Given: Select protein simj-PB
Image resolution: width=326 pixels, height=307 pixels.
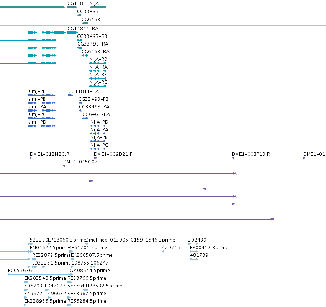Looking at the screenshot, I should [37, 99].
